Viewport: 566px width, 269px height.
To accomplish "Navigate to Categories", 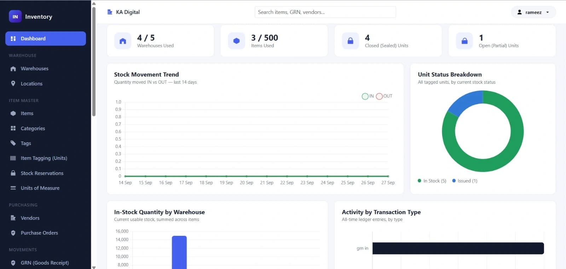I will tap(46, 128).
